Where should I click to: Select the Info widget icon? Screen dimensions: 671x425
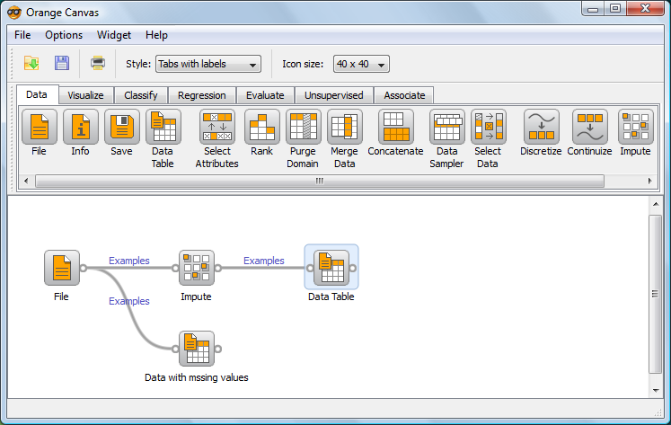pyautogui.click(x=81, y=127)
